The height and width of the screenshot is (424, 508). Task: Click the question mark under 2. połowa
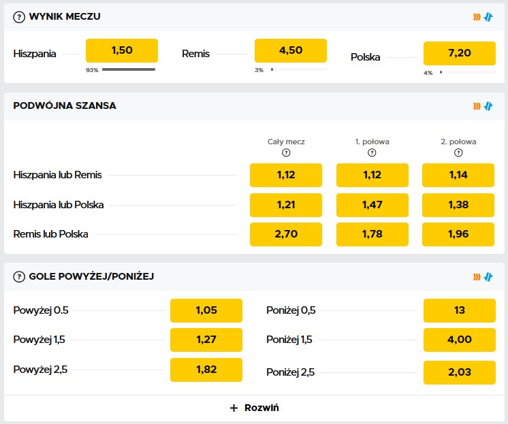coord(458,152)
